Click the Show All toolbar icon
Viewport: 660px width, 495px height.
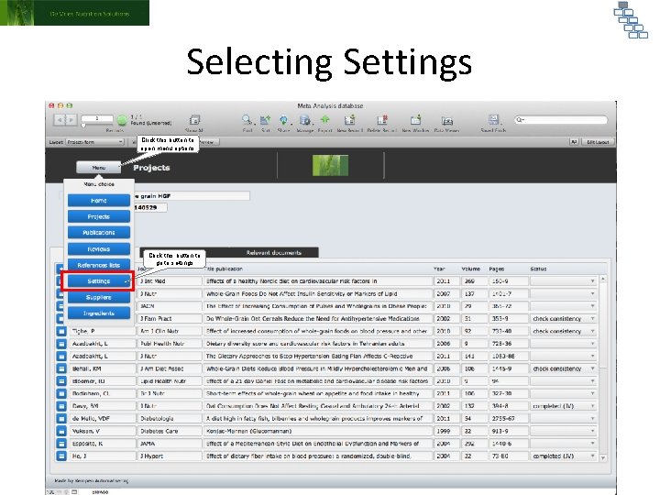pyautogui.click(x=194, y=120)
